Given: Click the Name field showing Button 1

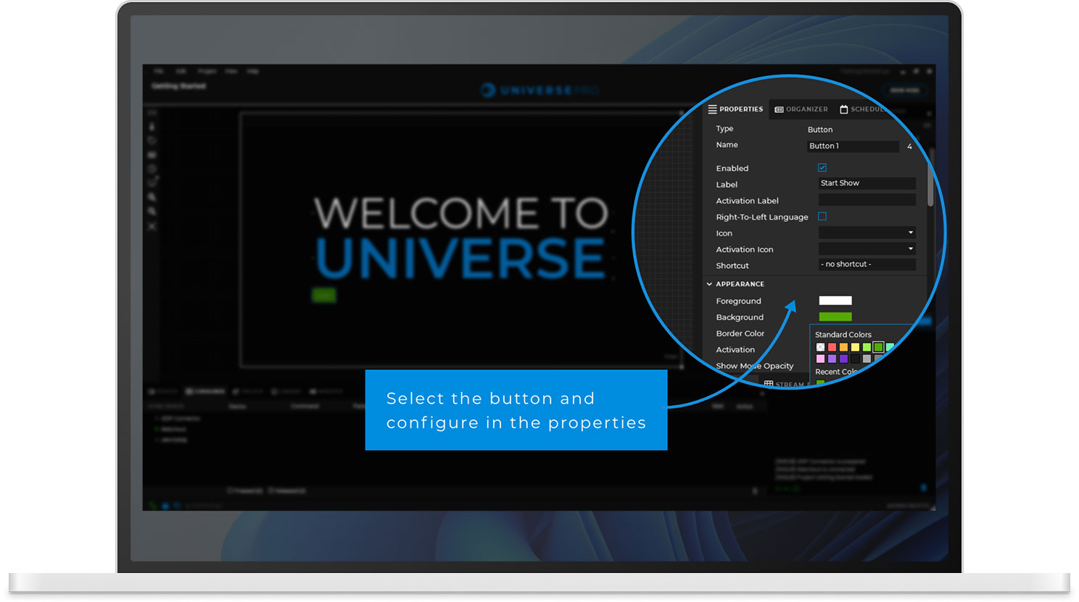Looking at the screenshot, I should pyautogui.click(x=853, y=146).
